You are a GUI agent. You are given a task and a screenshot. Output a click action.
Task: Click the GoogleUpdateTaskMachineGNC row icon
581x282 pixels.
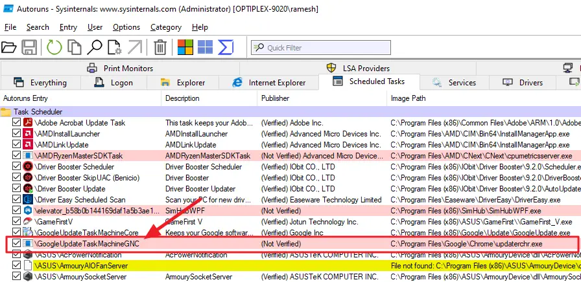(x=28, y=244)
